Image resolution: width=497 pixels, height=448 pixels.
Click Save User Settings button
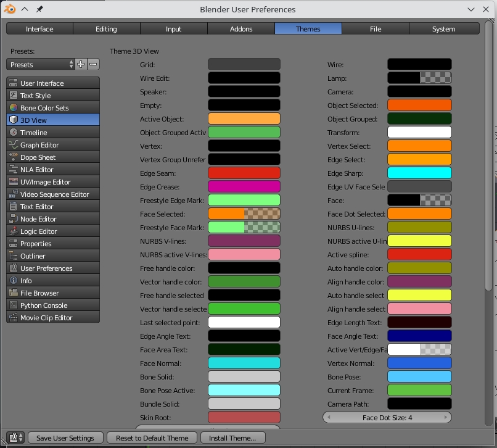pos(65,438)
